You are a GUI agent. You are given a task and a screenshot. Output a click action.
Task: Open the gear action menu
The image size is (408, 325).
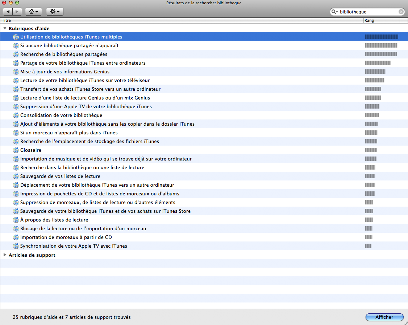pos(55,12)
